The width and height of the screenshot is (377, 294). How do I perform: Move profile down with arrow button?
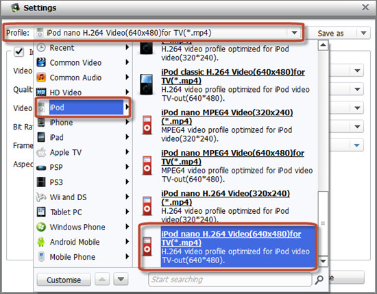click(121, 279)
